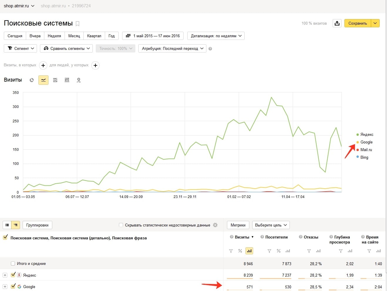Click the attribution help question icon
Image resolution: width=387 pixels, height=291 pixels.
click(x=210, y=49)
